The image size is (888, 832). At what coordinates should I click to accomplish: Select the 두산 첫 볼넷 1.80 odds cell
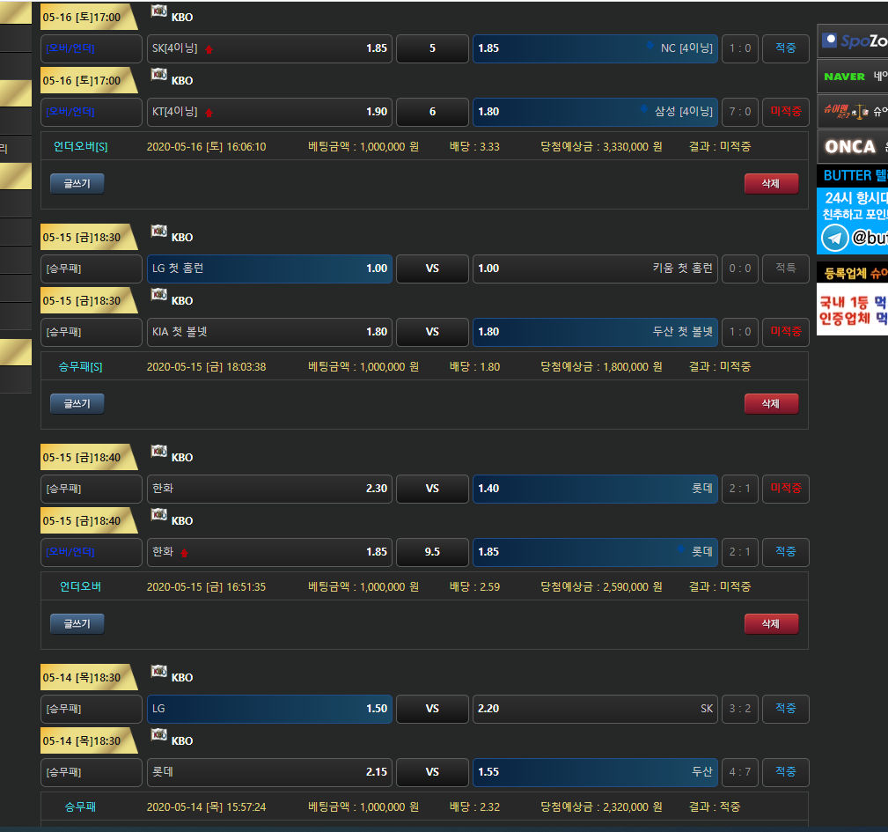tap(595, 332)
